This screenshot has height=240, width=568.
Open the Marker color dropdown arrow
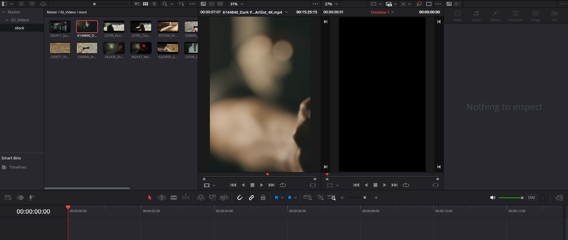pos(295,198)
